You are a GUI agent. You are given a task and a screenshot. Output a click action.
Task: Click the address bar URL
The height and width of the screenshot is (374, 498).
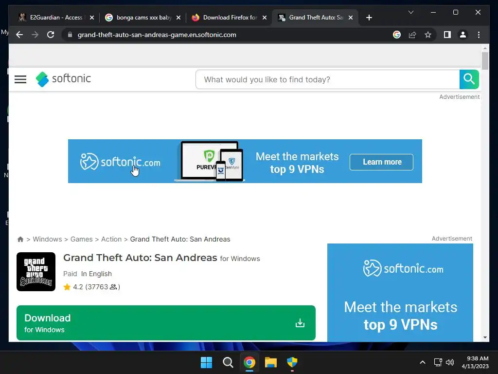click(x=157, y=35)
